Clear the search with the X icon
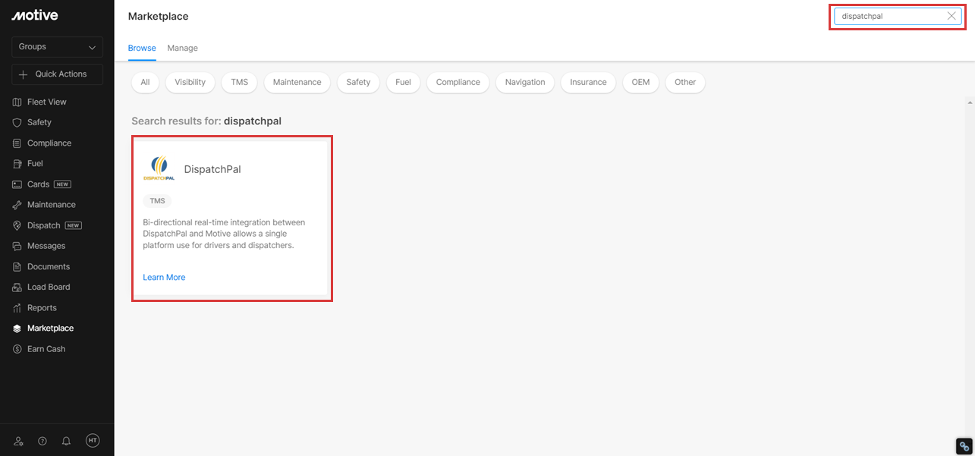 tap(951, 16)
